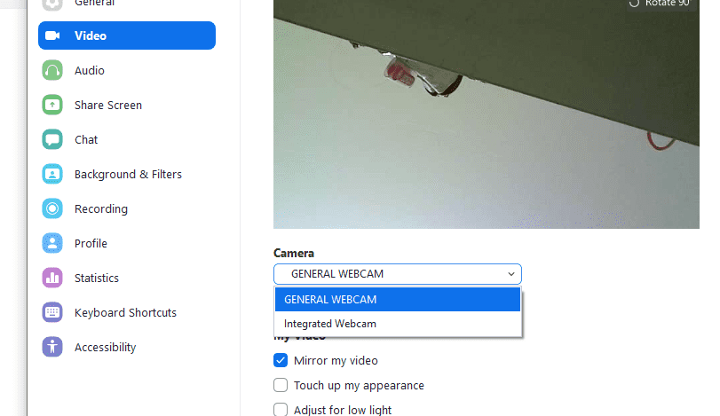Viewport: 720px width, 416px height.
Task: Open Audio settings via headphone icon
Action: click(x=52, y=71)
